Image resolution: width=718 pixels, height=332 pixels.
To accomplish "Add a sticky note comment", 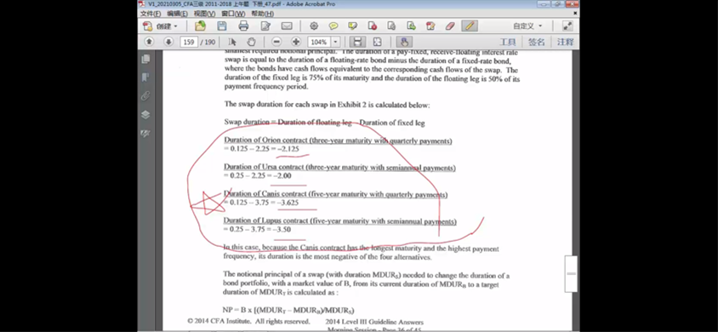I will pyautogui.click(x=333, y=26).
